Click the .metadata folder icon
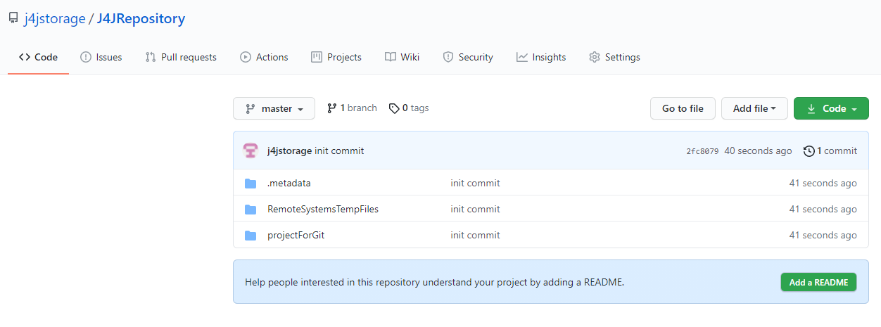This screenshot has width=881, height=327. click(x=251, y=184)
